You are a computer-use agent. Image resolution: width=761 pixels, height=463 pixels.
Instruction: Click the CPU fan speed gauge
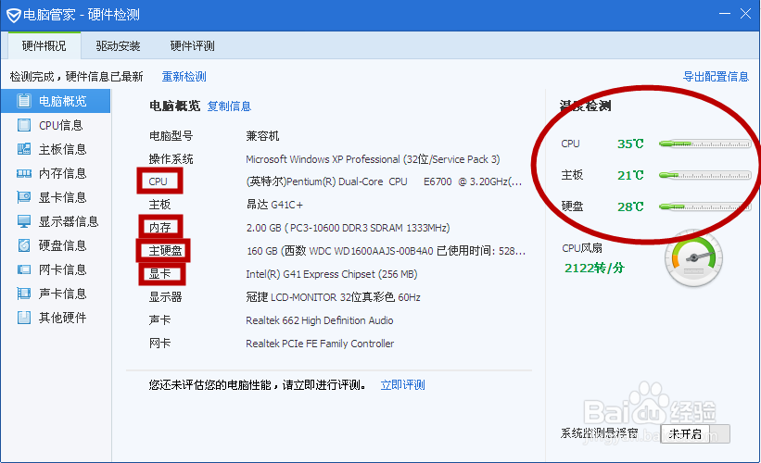click(693, 258)
